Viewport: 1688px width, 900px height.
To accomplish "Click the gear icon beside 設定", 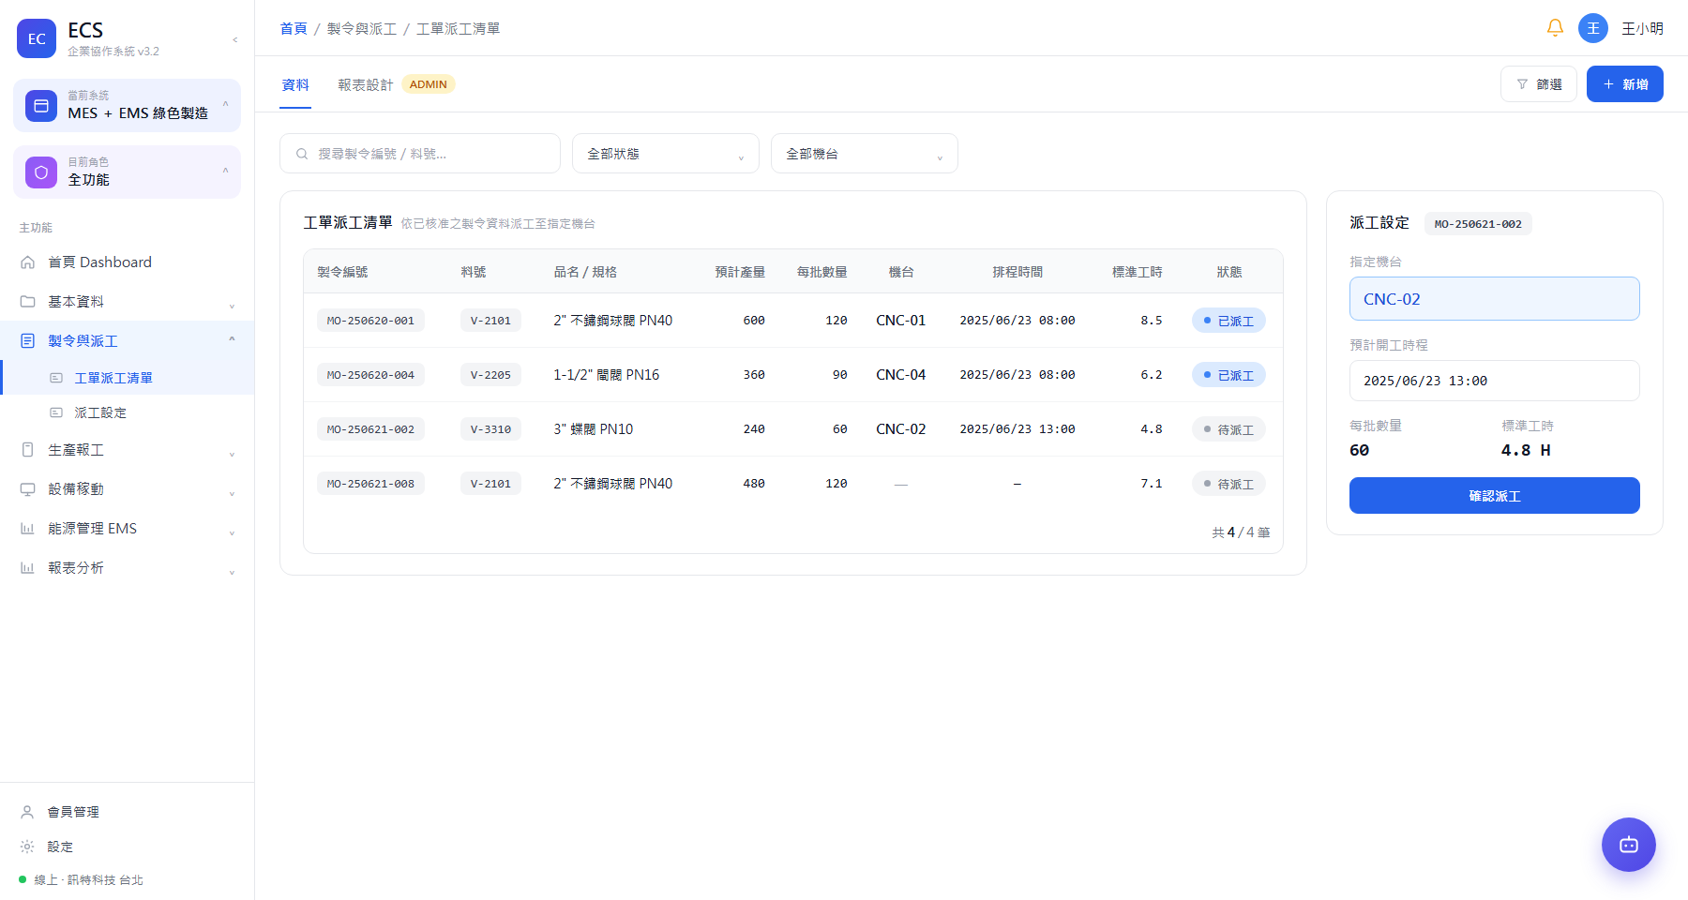I will tap(27, 847).
